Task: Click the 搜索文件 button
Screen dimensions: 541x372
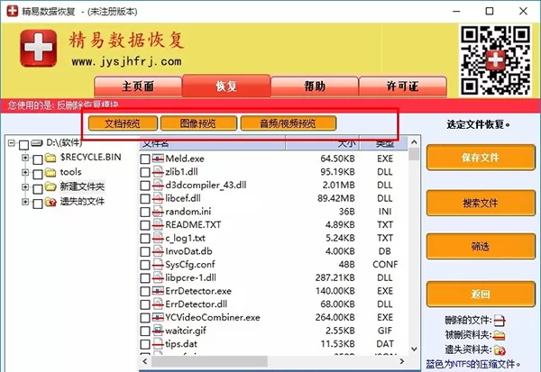Action: 481,203
